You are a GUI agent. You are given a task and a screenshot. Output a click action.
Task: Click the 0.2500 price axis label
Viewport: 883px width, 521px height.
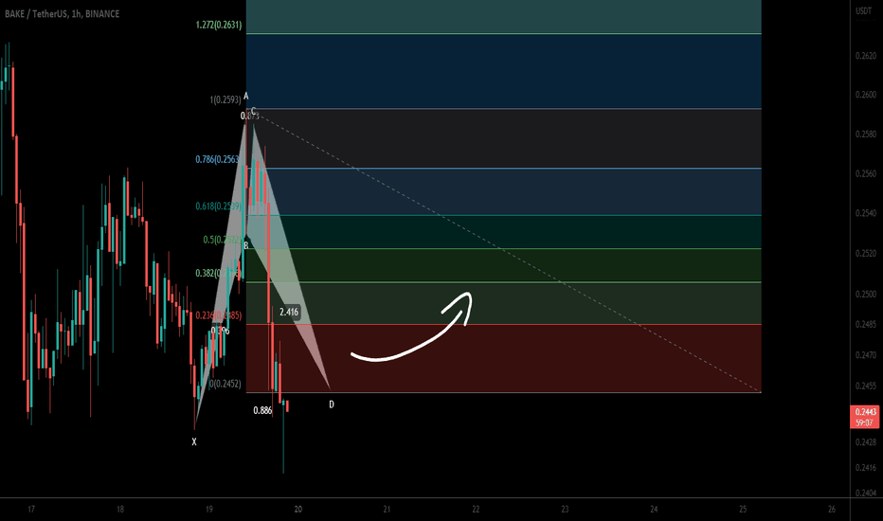[x=866, y=294]
